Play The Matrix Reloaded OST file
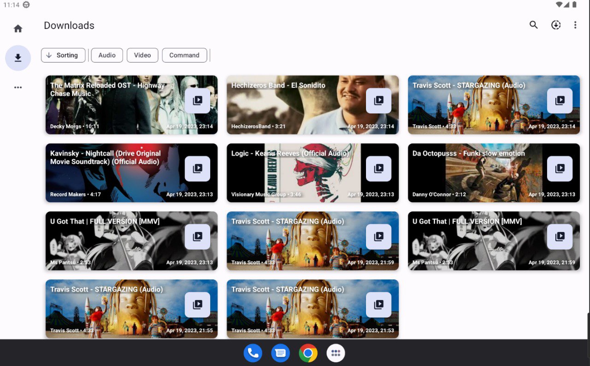This screenshot has width=590, height=366. coord(197,100)
